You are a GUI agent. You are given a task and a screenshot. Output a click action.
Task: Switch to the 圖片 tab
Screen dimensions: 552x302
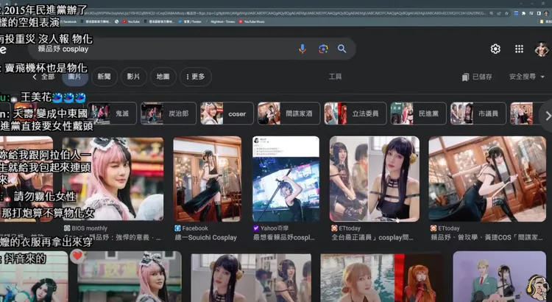coord(74,77)
